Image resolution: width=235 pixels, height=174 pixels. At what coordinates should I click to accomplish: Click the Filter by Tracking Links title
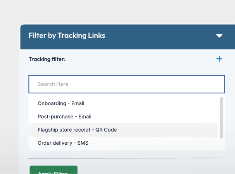pos(67,35)
